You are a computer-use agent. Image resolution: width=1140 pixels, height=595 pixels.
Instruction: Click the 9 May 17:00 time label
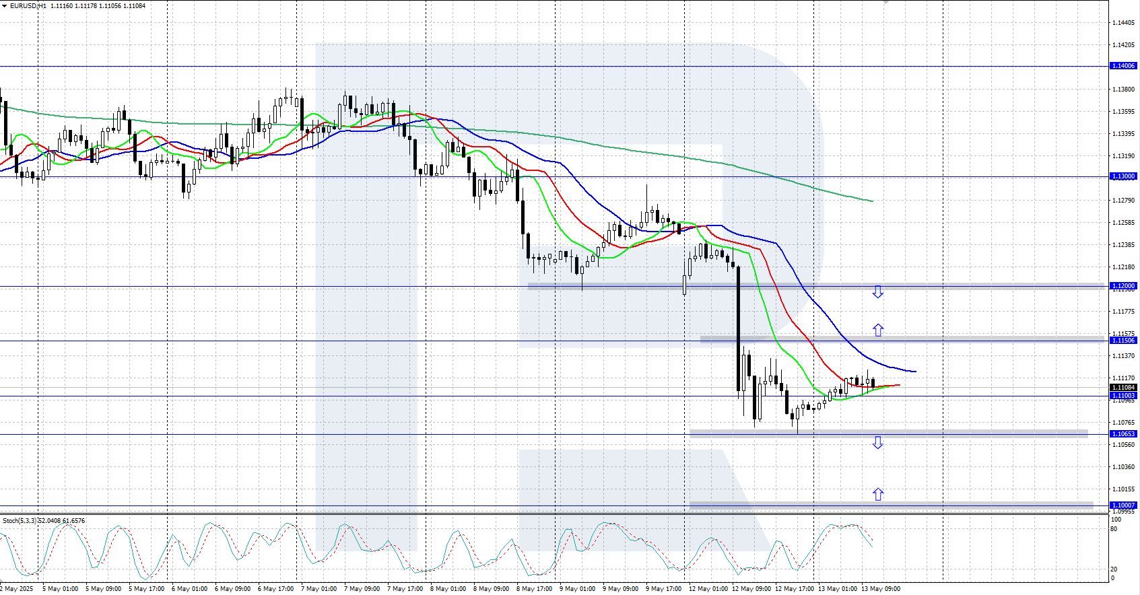[663, 589]
